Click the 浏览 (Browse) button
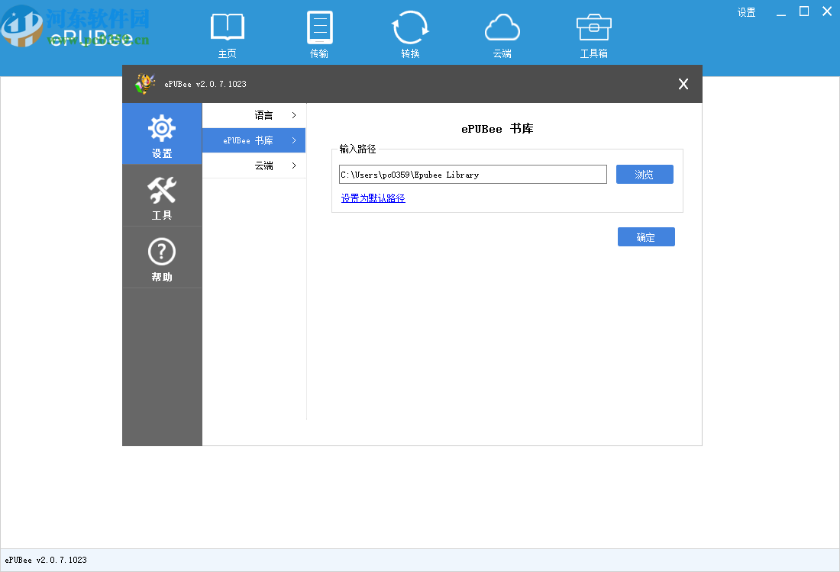The height and width of the screenshot is (572, 840). [644, 174]
